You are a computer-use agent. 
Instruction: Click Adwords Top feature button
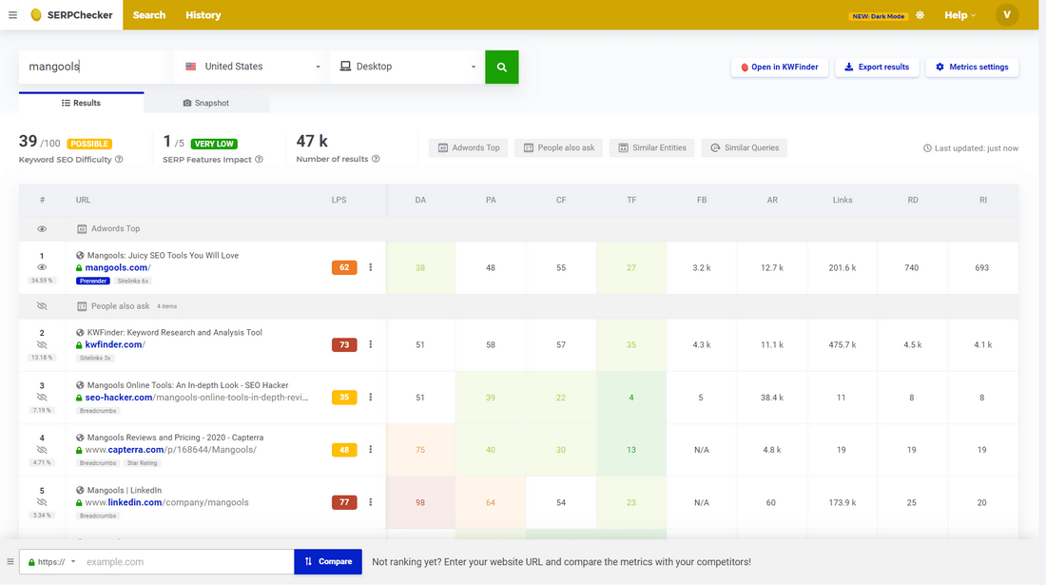[468, 147]
